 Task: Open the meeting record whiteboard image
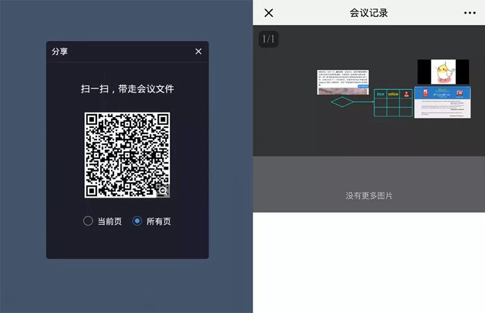(369, 91)
